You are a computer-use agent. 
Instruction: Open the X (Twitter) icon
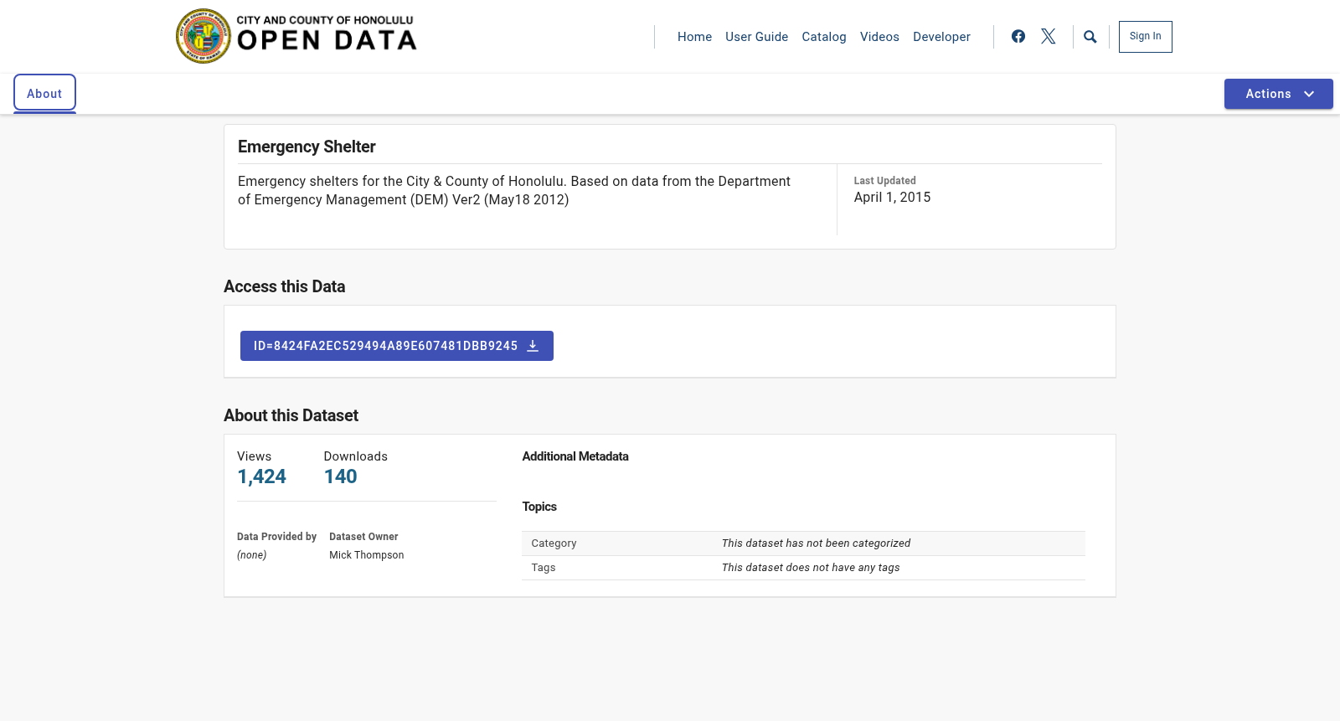click(x=1049, y=36)
